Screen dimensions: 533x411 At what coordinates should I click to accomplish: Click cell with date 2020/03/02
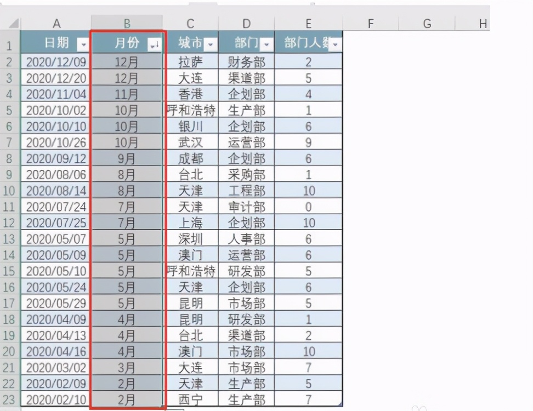point(56,368)
